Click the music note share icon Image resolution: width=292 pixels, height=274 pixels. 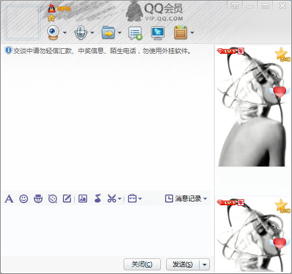click(x=98, y=198)
